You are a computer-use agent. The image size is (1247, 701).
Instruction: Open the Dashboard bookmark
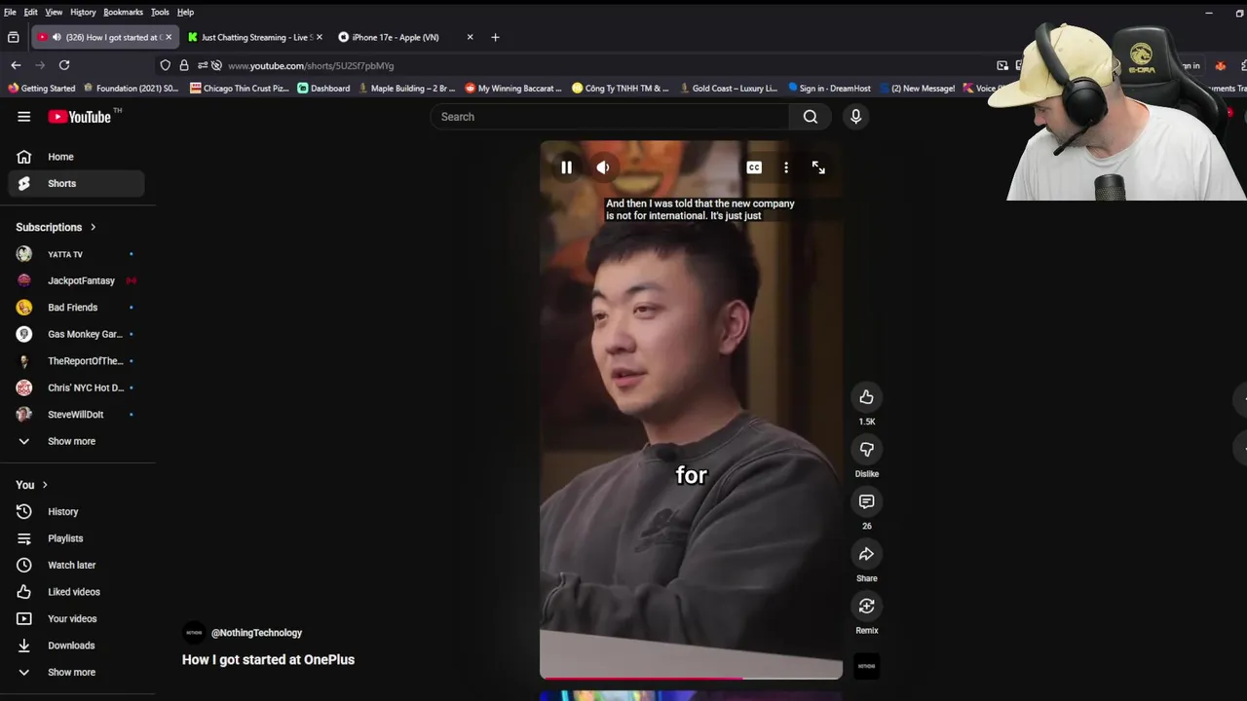pos(323,88)
